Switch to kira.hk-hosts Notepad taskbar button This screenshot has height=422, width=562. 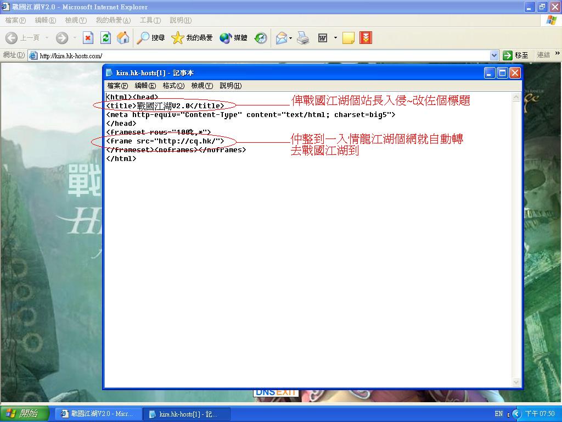tap(186, 414)
